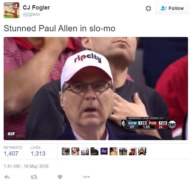Image resolution: width=190 pixels, height=182 pixels.
Task: Open the more options ellipsis
Action: [x=86, y=177]
